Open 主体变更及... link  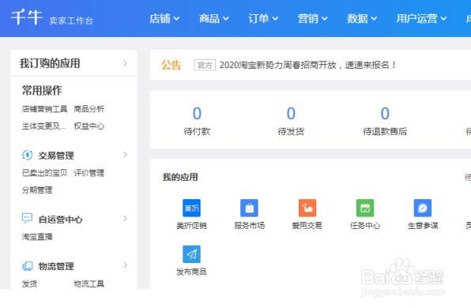click(43, 126)
